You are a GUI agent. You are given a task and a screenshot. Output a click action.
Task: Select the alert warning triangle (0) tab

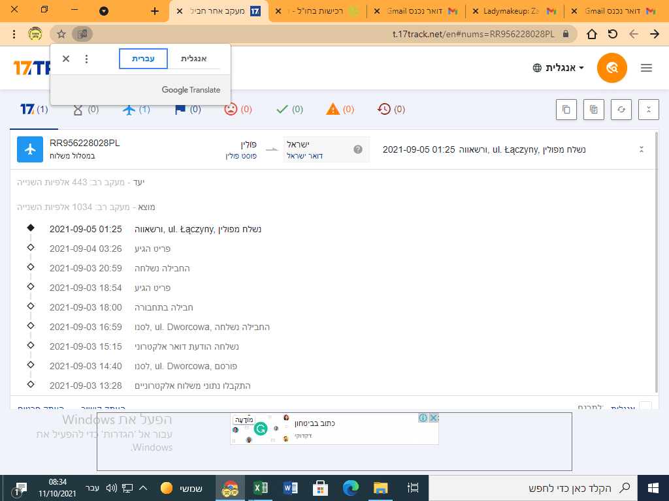point(340,110)
